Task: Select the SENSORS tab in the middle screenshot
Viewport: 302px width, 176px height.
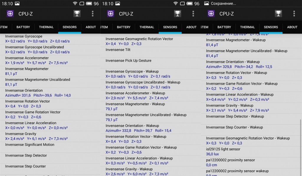Action: [x=170, y=27]
